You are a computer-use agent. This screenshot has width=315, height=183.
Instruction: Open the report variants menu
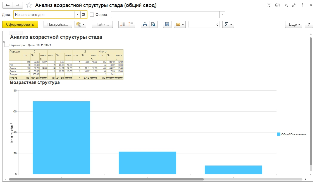click(x=80, y=25)
